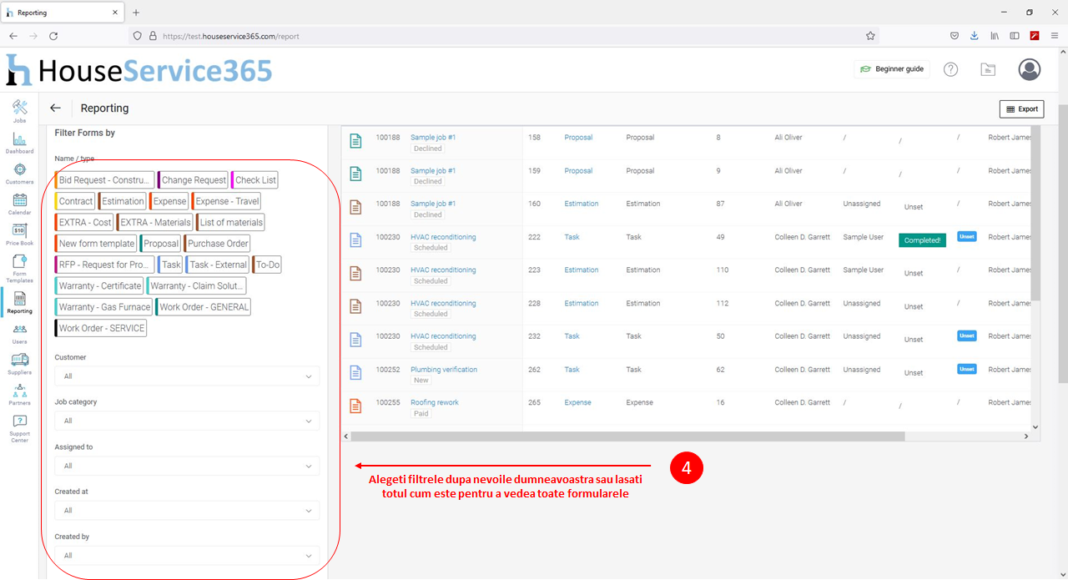The image size is (1068, 580).
Task: Click document icon for form 160 row
Action: pos(355,207)
